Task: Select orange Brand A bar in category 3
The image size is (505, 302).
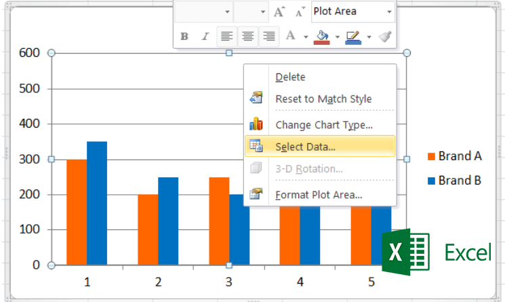Action: tap(219, 221)
